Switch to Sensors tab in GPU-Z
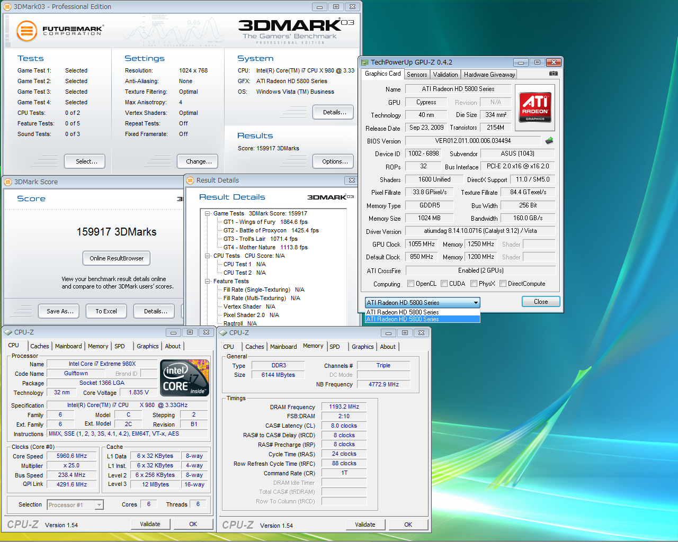This screenshot has width=678, height=542. pyautogui.click(x=417, y=75)
